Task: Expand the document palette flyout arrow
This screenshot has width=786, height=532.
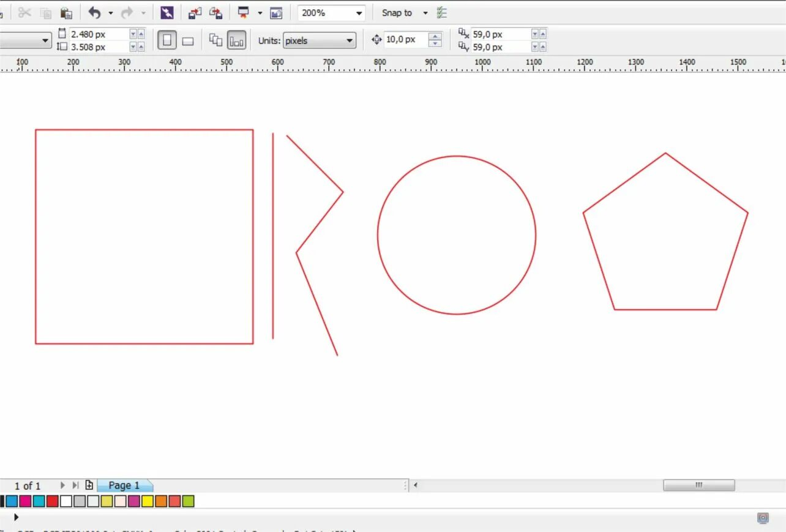Action: click(x=16, y=517)
